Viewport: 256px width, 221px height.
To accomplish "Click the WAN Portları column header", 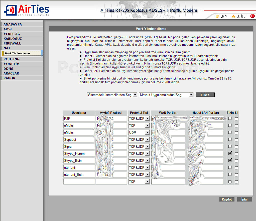I will (x=168, y=112).
